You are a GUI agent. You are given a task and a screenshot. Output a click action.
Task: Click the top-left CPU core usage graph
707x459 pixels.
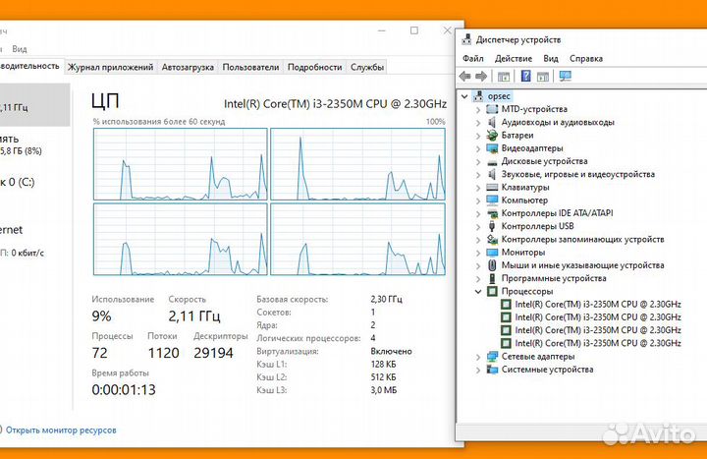click(x=181, y=164)
